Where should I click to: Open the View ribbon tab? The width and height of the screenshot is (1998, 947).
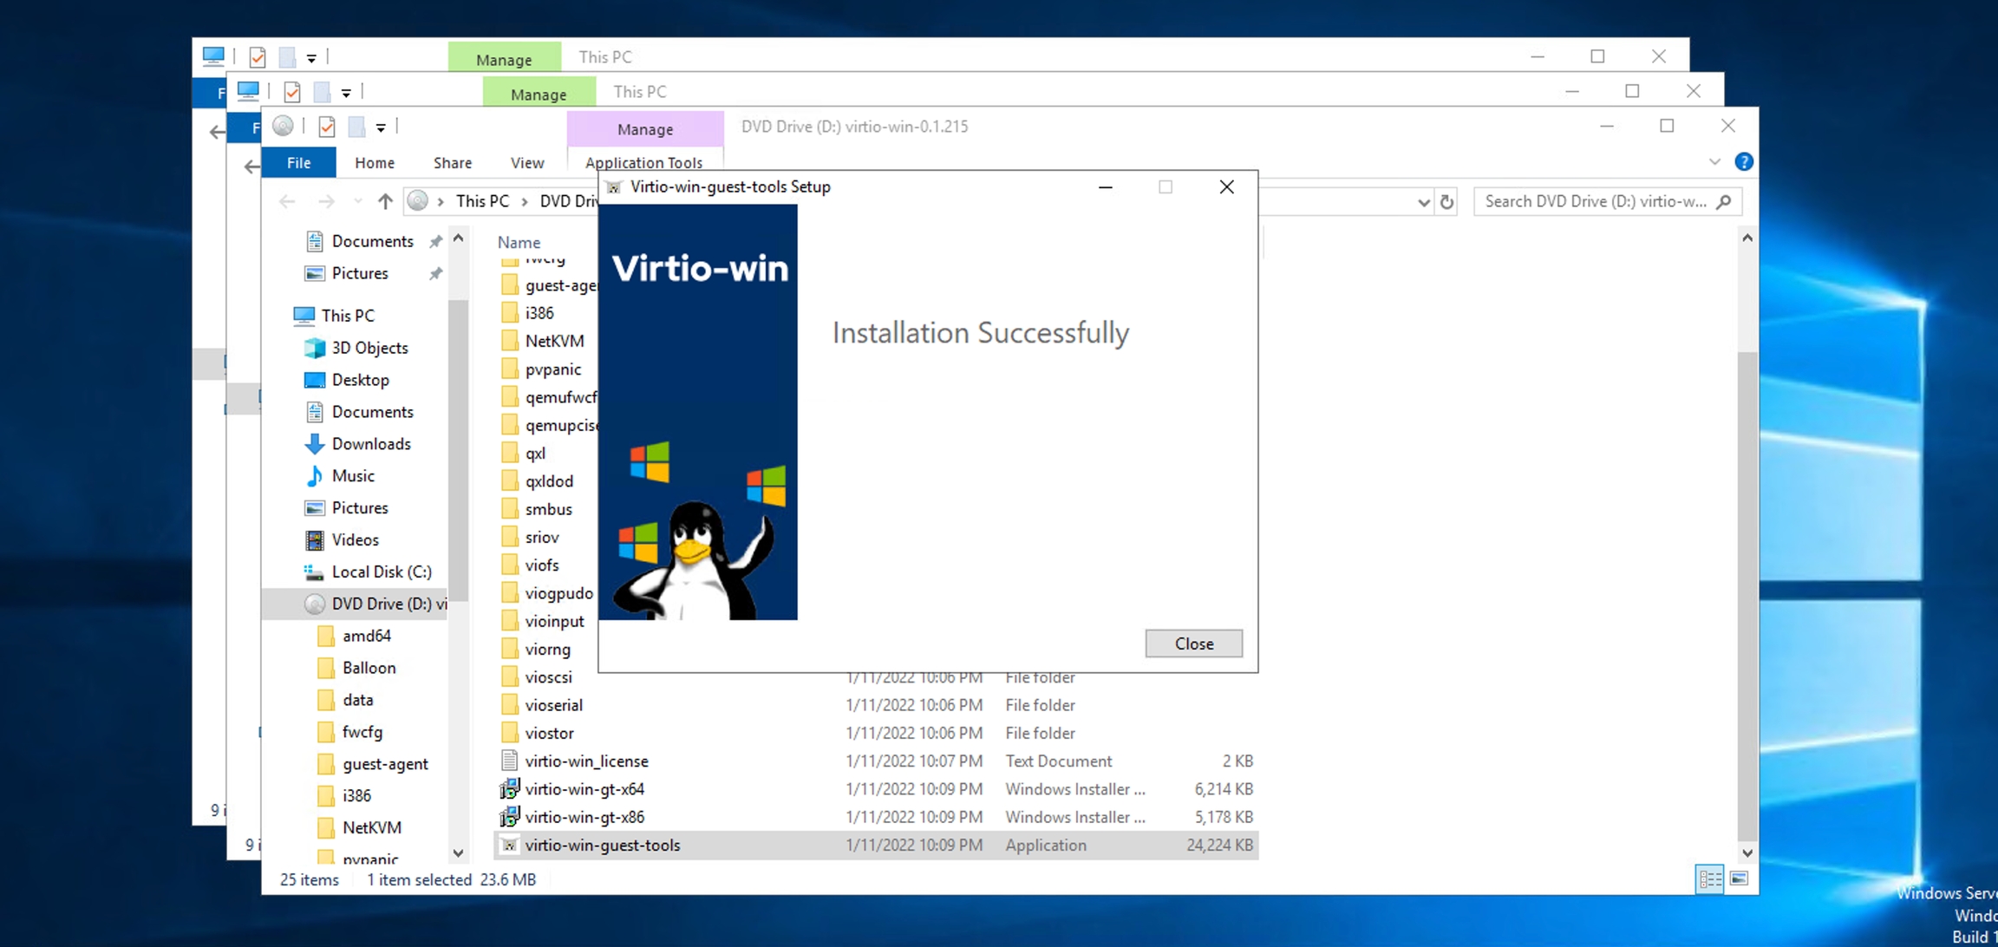tap(526, 163)
